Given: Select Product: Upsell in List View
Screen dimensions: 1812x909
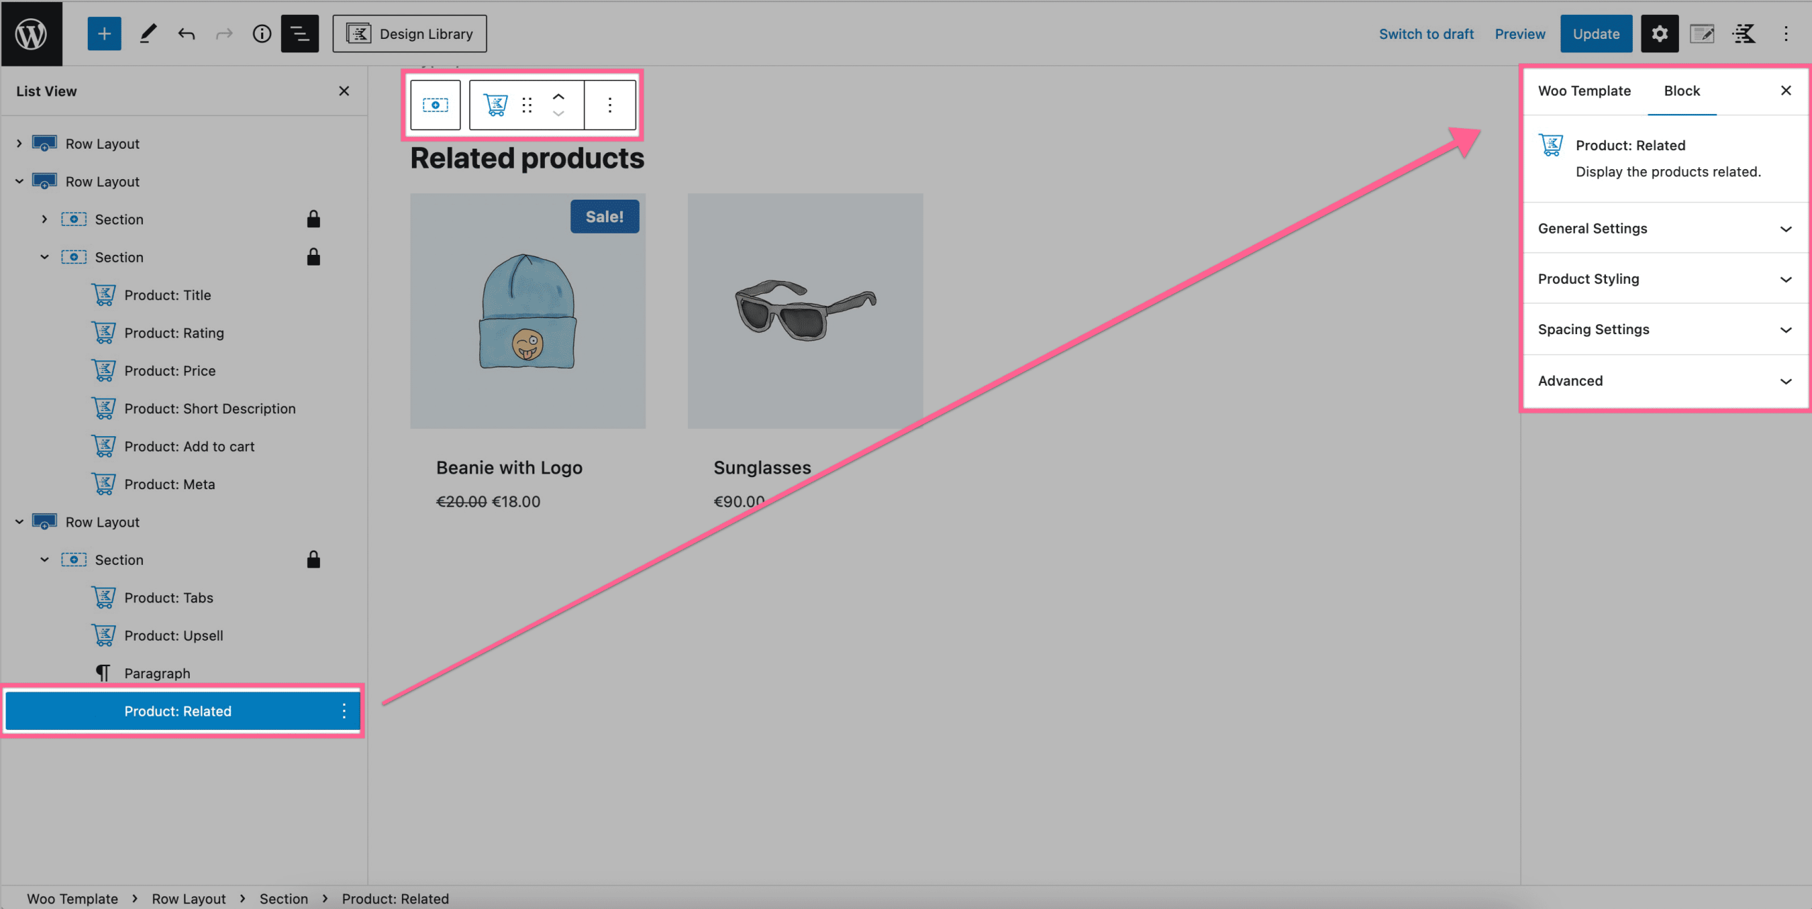Looking at the screenshot, I should click(174, 636).
